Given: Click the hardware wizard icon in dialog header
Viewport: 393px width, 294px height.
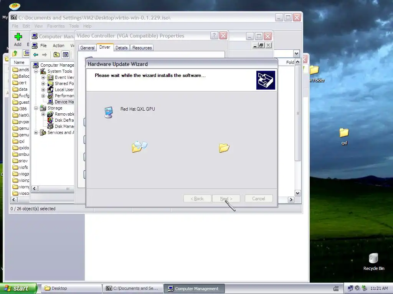Looking at the screenshot, I should point(266,80).
